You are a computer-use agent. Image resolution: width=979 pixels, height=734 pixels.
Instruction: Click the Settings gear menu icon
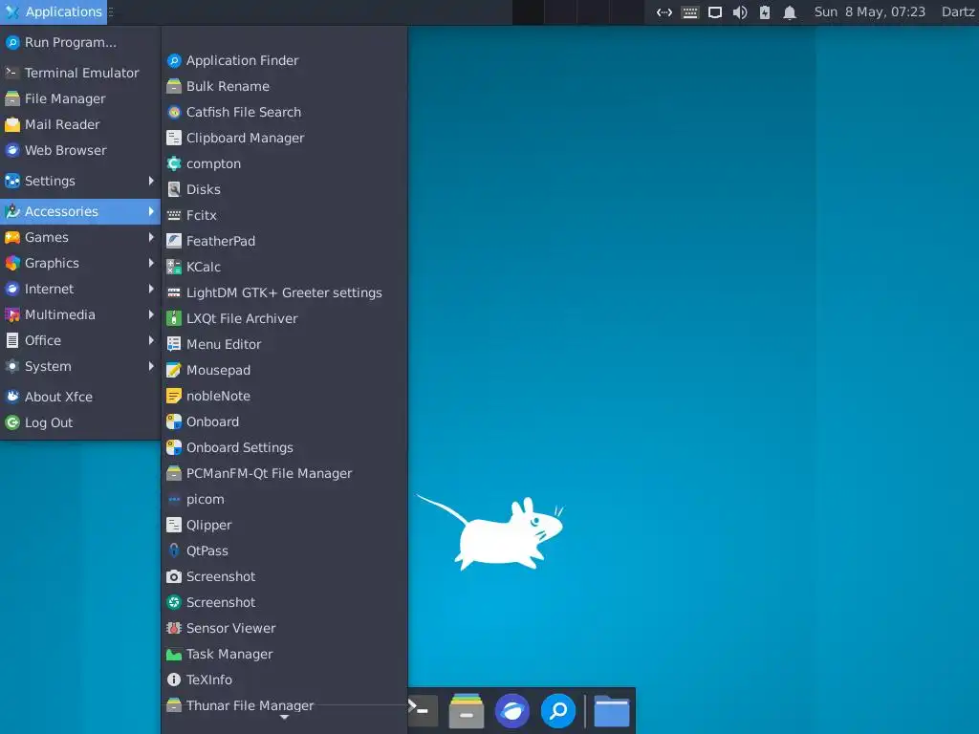click(x=11, y=181)
